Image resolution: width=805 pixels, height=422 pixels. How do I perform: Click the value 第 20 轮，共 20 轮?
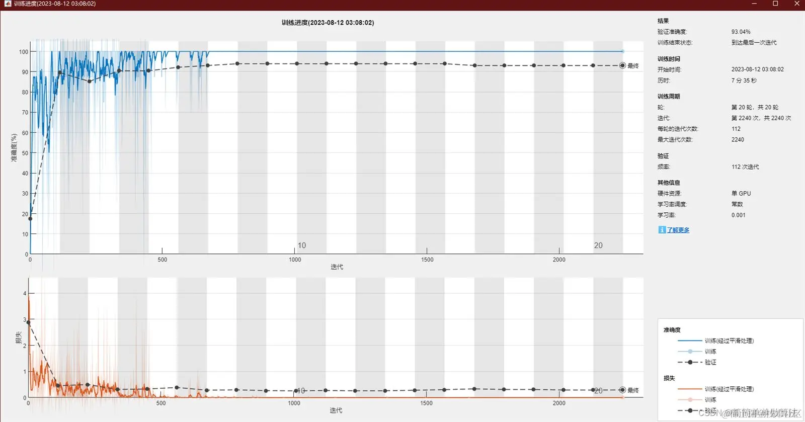click(755, 107)
